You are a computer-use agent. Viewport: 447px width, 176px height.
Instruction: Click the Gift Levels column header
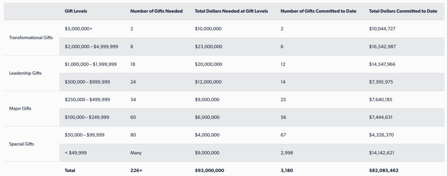click(76, 11)
